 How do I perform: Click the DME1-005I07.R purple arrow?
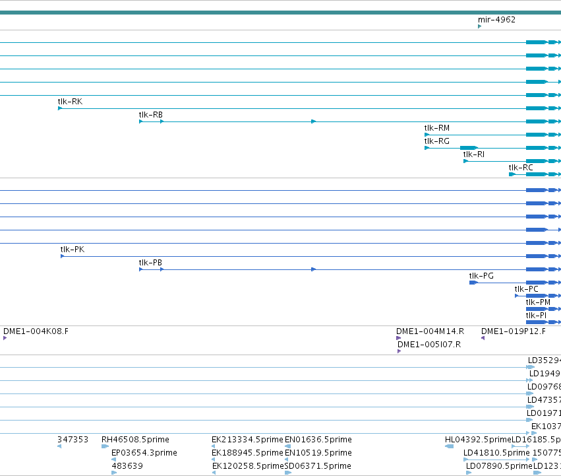(x=399, y=351)
